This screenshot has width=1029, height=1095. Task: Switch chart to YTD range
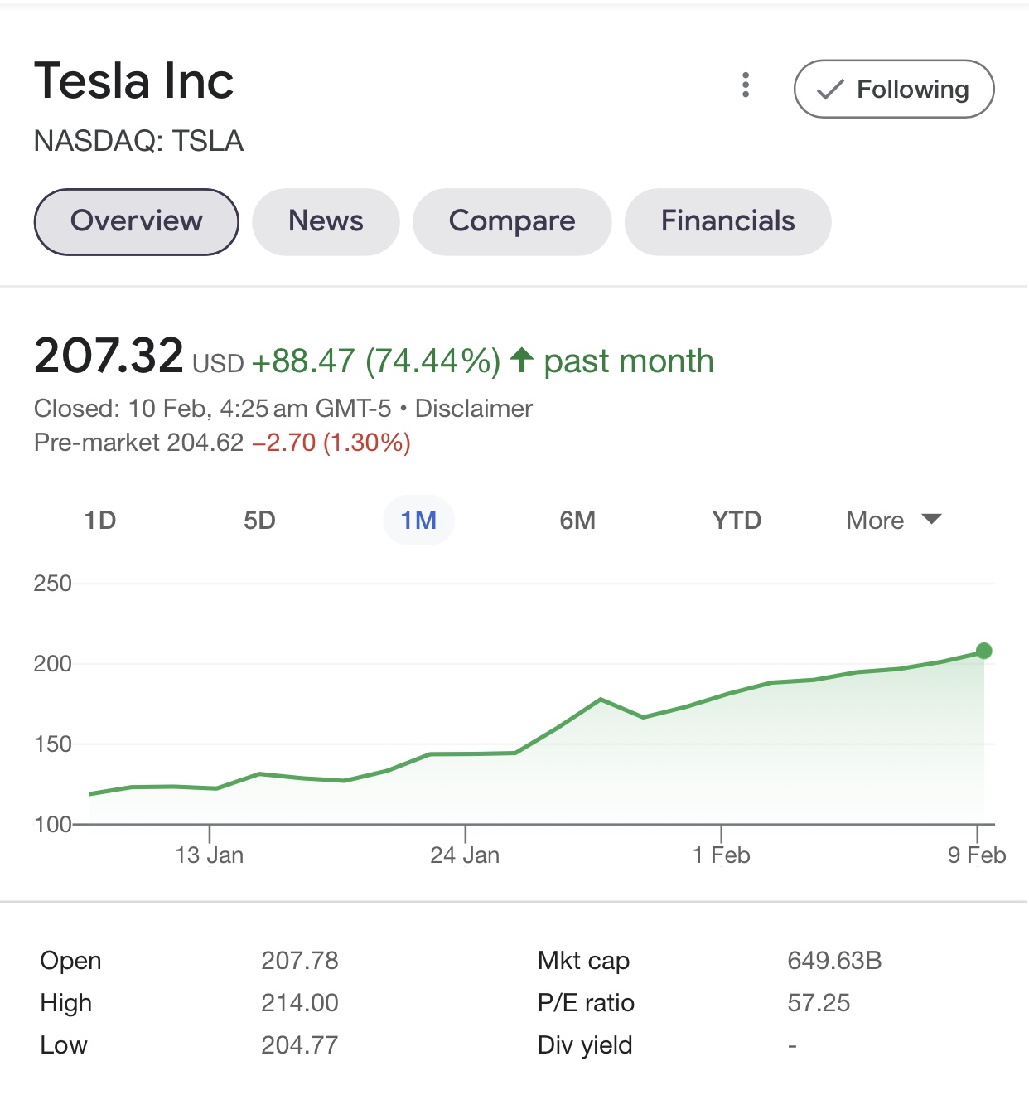pos(737,521)
